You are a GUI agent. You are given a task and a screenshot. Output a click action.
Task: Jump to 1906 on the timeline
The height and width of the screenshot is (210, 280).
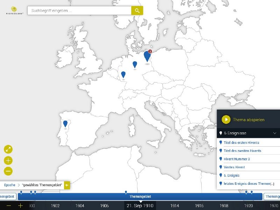coord(104,205)
